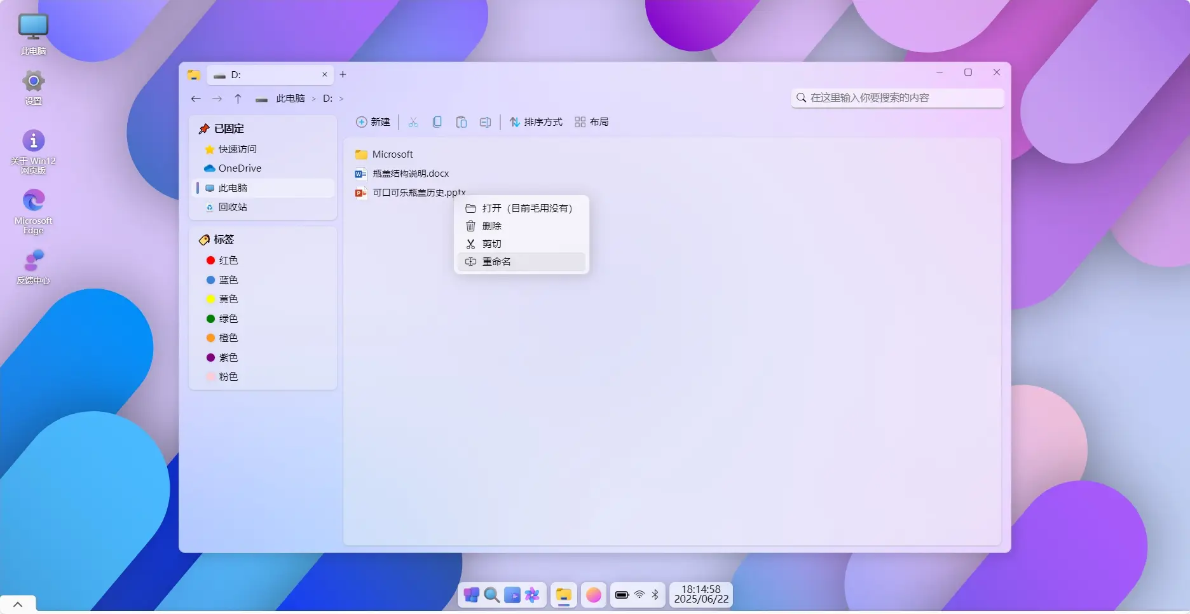The image size is (1190, 614).
Task: Click the 新建 (New) toolbar button
Action: point(373,122)
